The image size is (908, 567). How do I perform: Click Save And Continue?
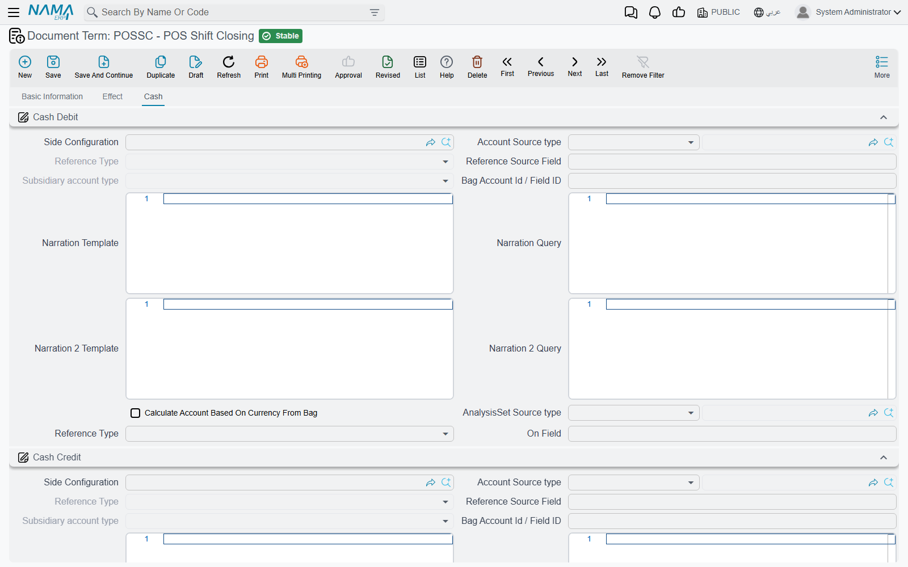pyautogui.click(x=104, y=67)
